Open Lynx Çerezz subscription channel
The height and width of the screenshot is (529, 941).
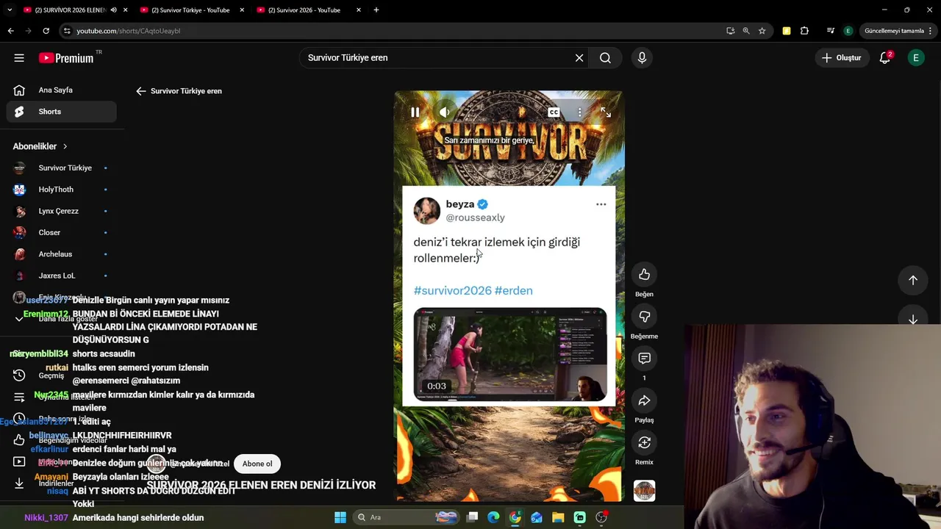[x=62, y=211]
